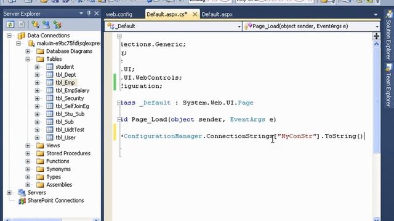This screenshot has height=221, width=394.
Task: Pin the Server Explorer panel with auto-hide
Action: coord(89,14)
